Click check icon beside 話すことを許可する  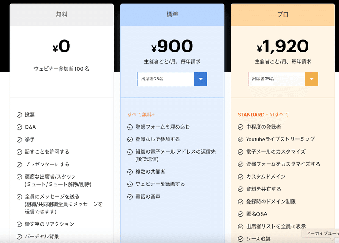[x=19, y=152]
